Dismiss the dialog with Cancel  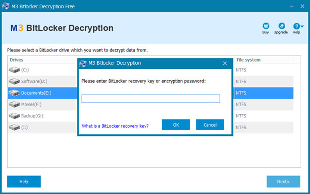[x=210, y=125]
